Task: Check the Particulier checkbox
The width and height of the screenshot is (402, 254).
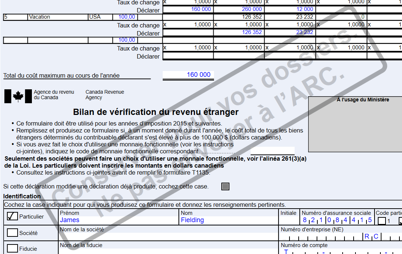Action: pos(12,216)
